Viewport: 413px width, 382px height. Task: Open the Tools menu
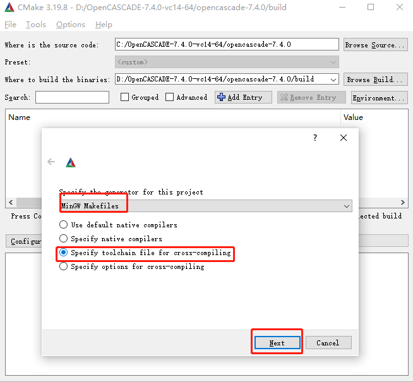click(x=36, y=25)
